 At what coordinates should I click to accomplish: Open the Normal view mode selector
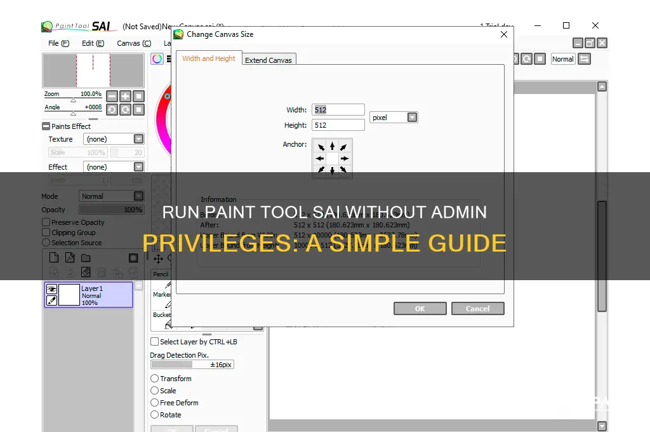(563, 59)
